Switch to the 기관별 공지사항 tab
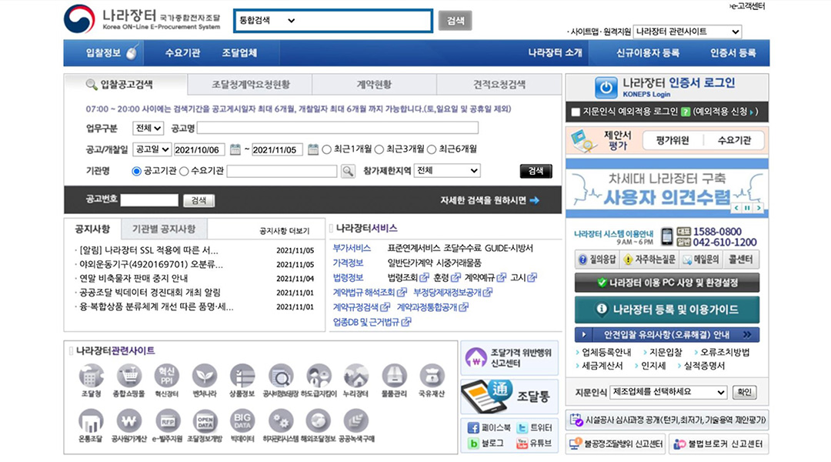This screenshot has height=462, width=831. pos(164,229)
